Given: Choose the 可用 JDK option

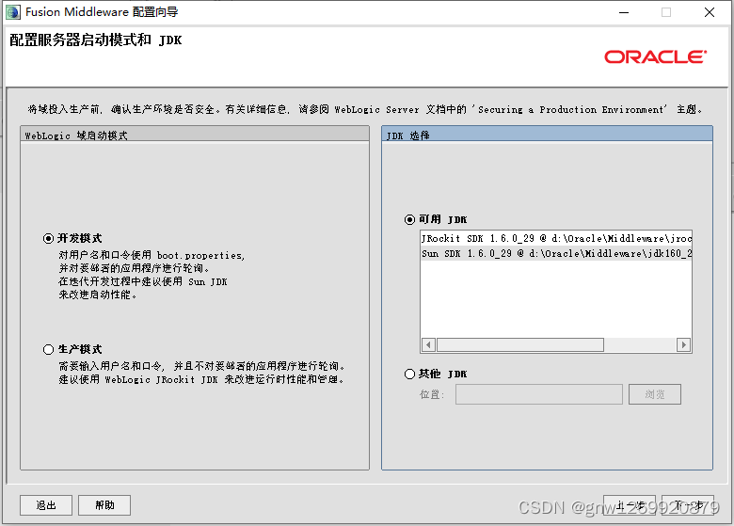Looking at the screenshot, I should tap(409, 219).
